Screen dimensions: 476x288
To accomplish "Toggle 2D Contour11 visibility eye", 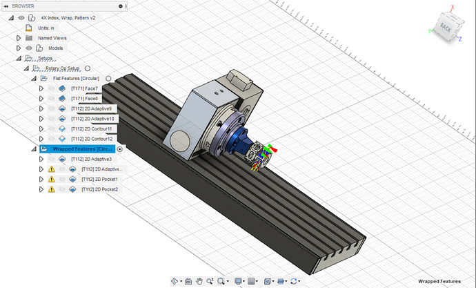I will coord(52,129).
